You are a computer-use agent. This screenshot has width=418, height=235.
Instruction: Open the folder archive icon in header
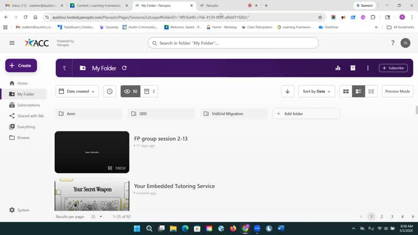click(x=352, y=68)
